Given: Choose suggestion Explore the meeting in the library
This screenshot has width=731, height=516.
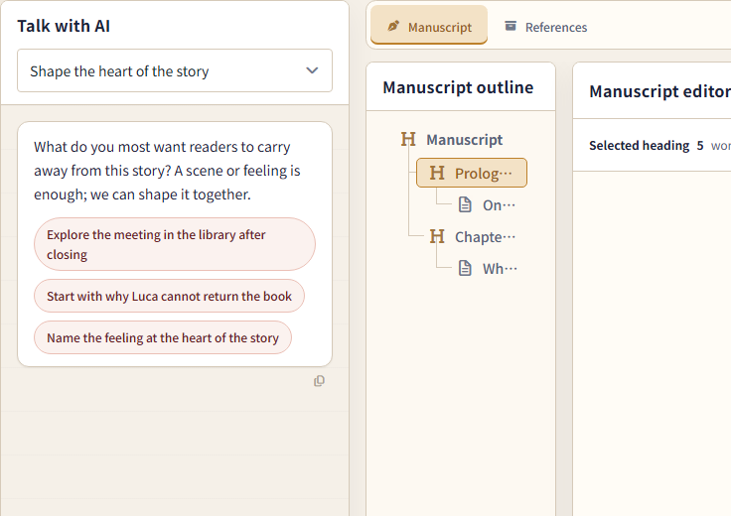Looking at the screenshot, I should pos(175,244).
